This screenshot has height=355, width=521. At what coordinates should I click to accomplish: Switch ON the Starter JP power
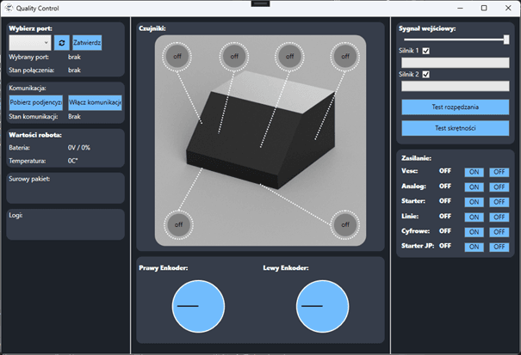(474, 247)
